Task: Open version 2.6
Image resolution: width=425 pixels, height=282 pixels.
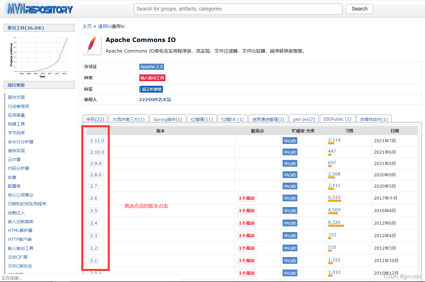Action: (94, 198)
